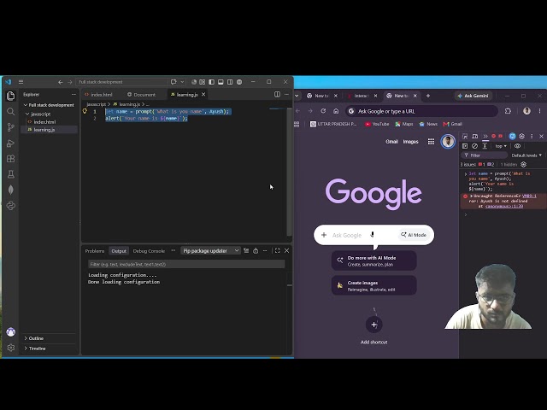Switch to the index.html editor tab
The height and width of the screenshot is (410, 547).
coord(99,95)
